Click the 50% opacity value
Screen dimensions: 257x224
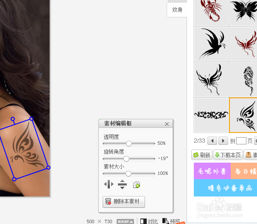point(162,143)
